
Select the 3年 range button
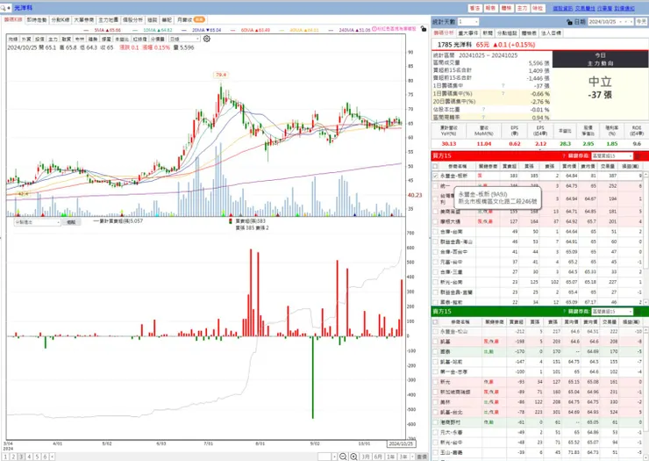403,457
